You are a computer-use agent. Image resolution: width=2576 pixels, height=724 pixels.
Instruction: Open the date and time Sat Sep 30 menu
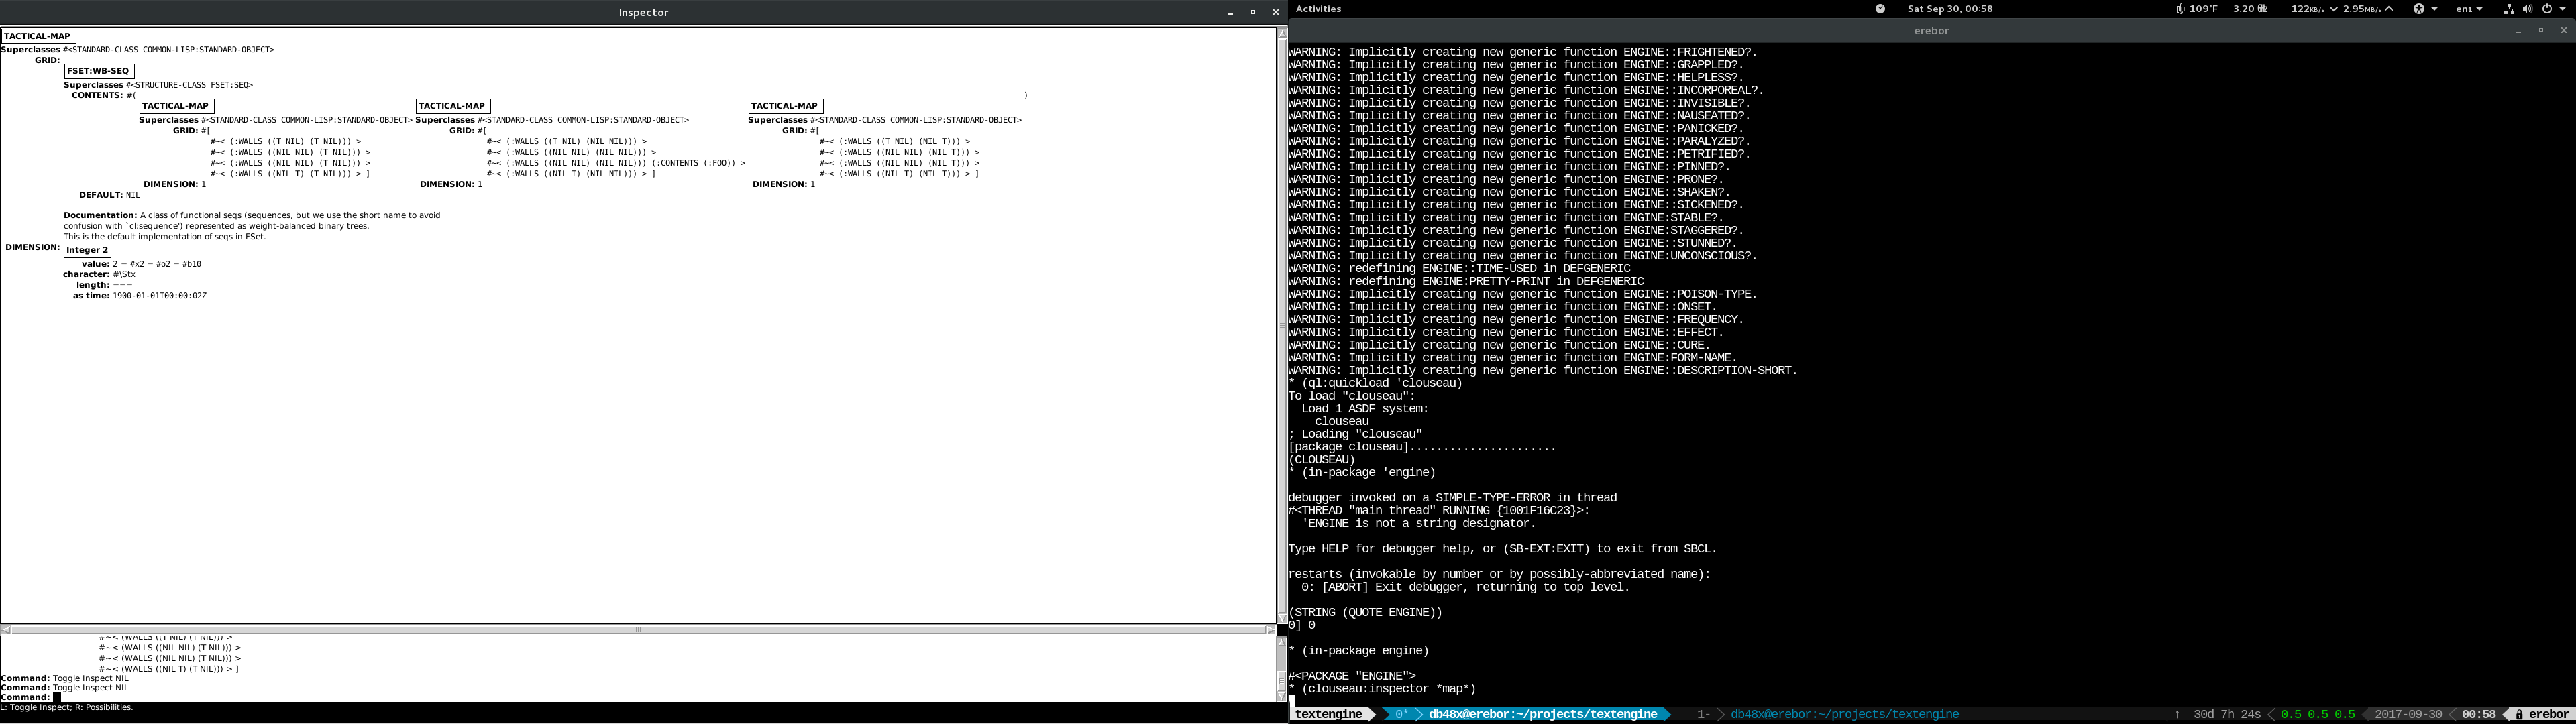[1950, 9]
